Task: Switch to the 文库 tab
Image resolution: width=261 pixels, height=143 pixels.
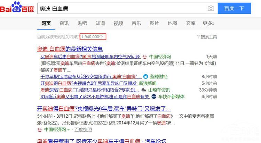Action: point(190,23)
